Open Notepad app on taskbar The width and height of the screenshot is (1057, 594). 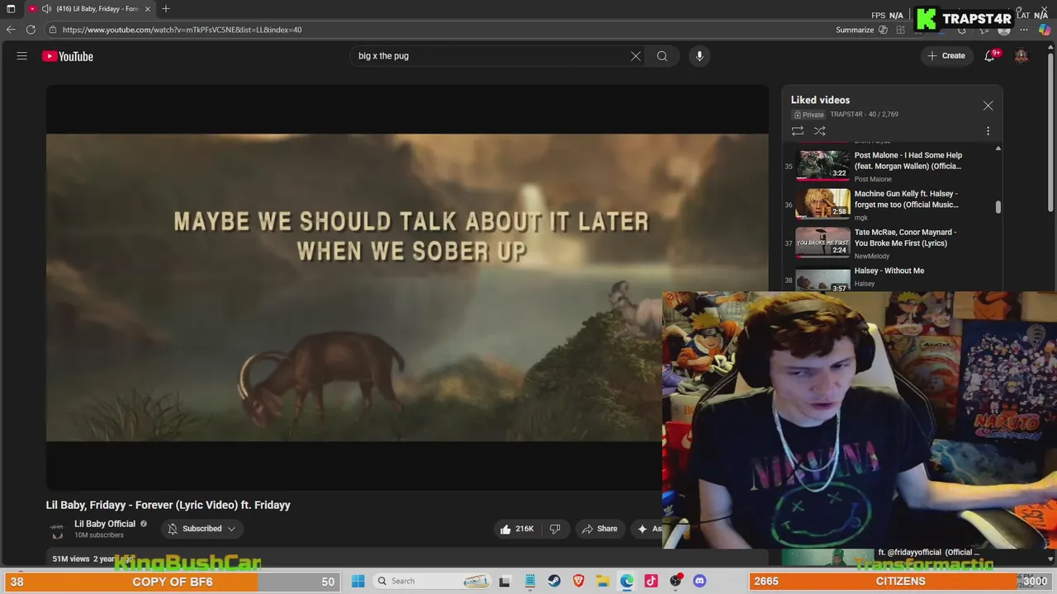(x=529, y=581)
